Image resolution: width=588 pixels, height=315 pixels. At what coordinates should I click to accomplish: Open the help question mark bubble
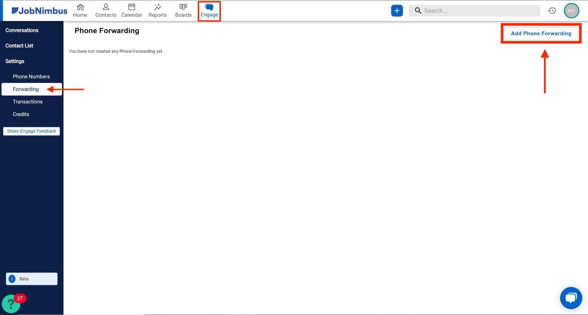[x=10, y=304]
